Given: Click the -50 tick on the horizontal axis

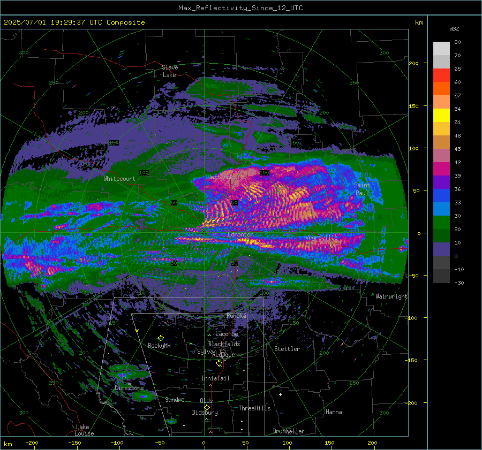Looking at the screenshot, I should pyautogui.click(x=160, y=443).
